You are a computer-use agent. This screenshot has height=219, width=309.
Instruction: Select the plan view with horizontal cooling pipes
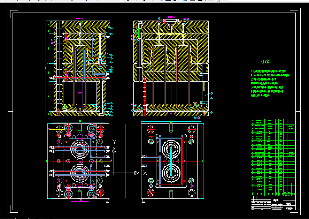[78, 161]
